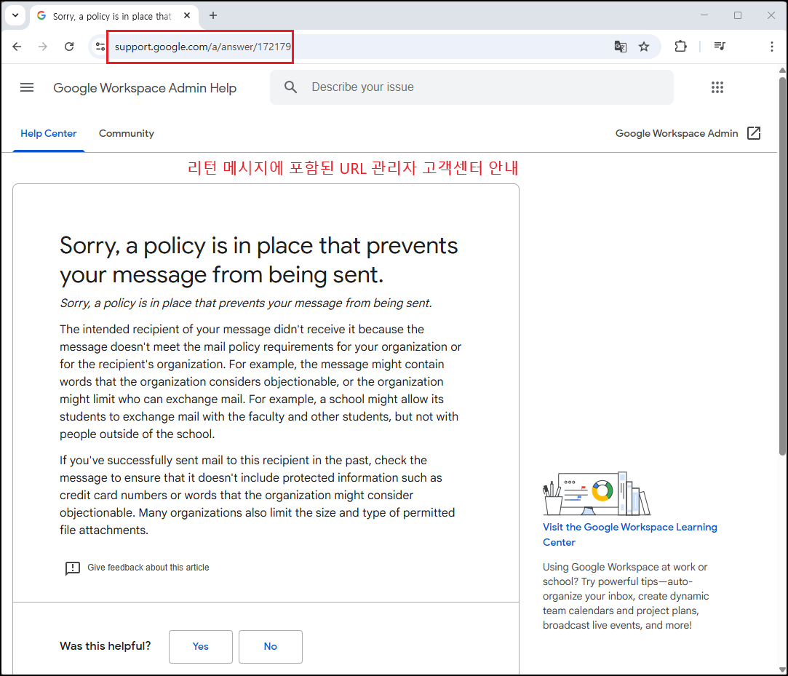Image resolution: width=788 pixels, height=676 pixels.
Task: Click text 'Using Google Workspace at work'
Action: 626,596
